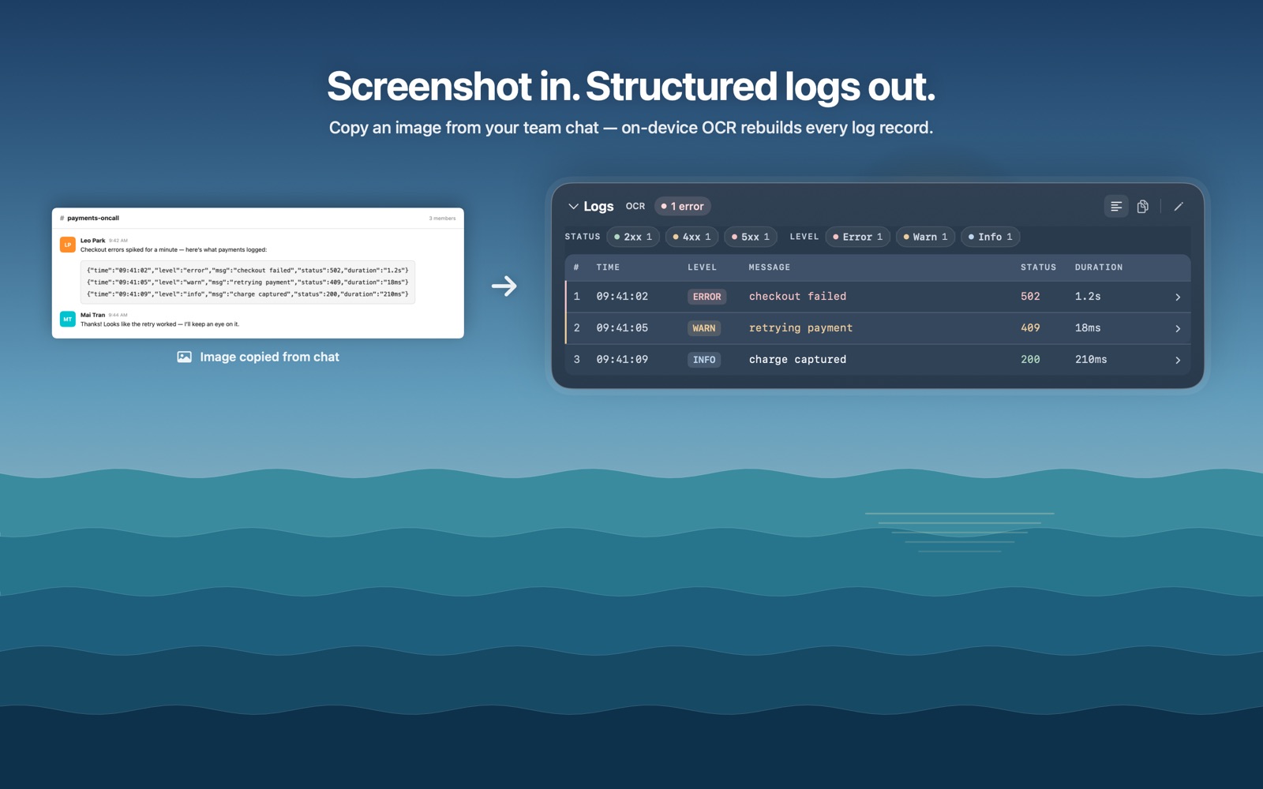Click the LEVEL column header

(x=702, y=267)
